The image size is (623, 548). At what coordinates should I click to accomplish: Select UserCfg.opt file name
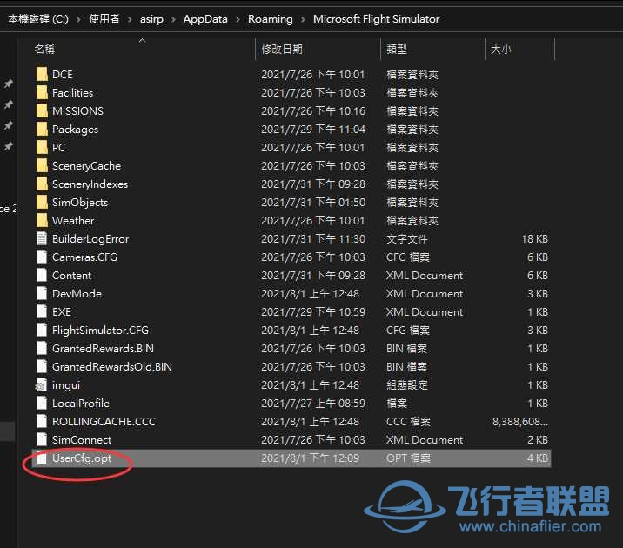(x=82, y=458)
